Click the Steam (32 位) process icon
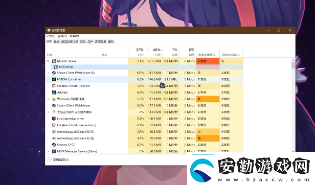 coord(54,145)
